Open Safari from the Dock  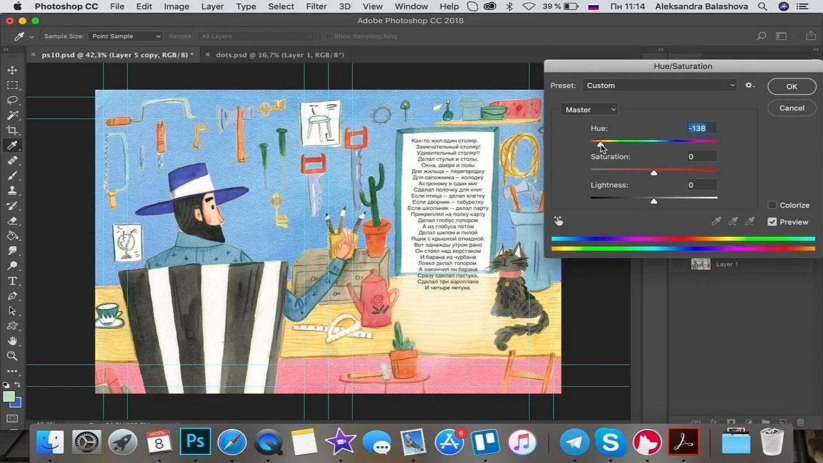point(232,442)
